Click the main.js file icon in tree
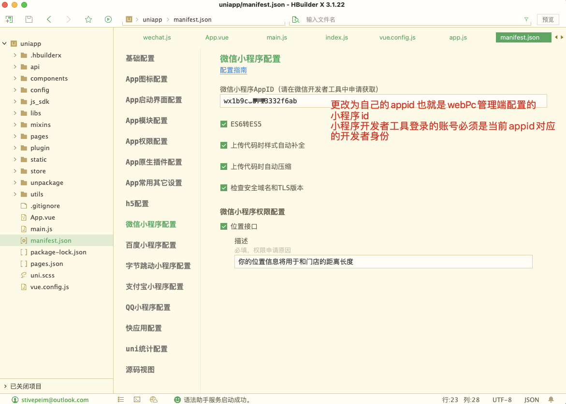Screen dimensions: 566x404 click(24, 229)
